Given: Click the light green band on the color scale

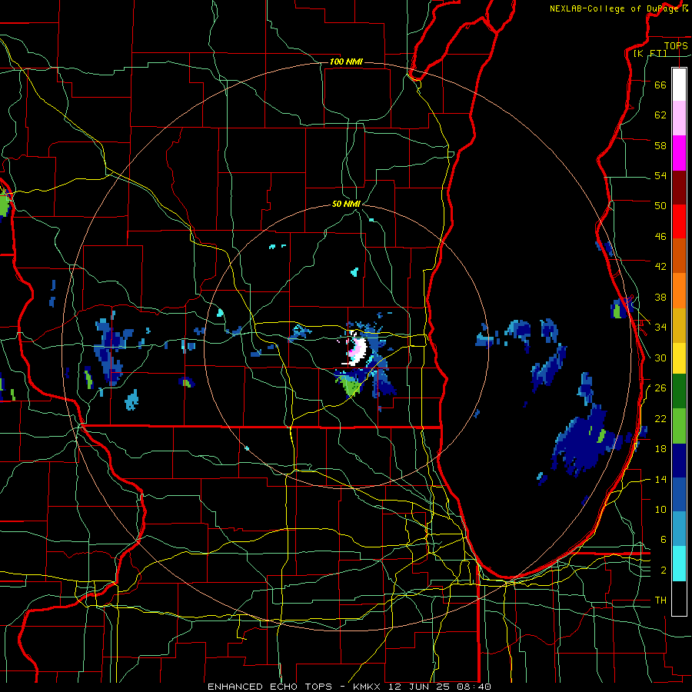Looking at the screenshot, I should click(x=679, y=426).
